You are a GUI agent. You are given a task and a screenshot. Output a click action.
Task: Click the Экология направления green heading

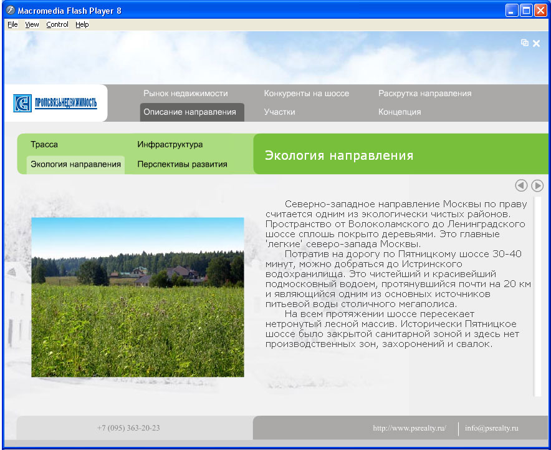(339, 155)
